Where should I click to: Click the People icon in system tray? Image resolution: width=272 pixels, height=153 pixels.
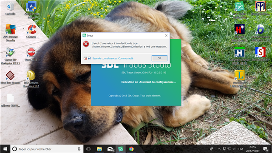click(212, 149)
